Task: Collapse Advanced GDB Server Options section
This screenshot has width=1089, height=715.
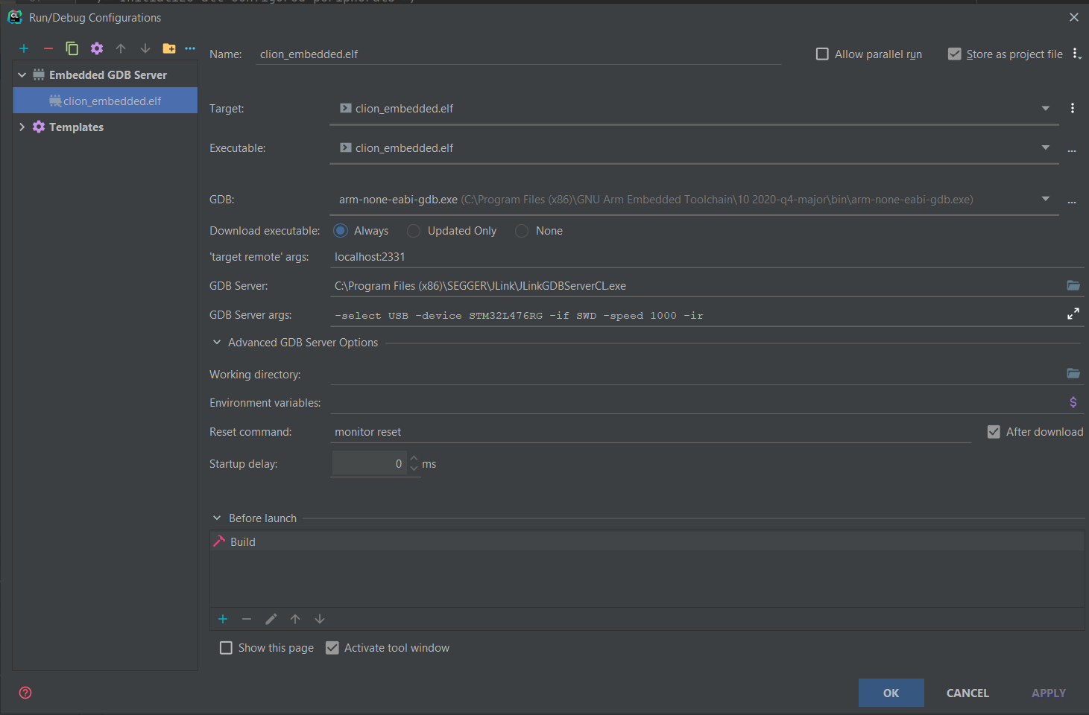Action: tap(217, 343)
